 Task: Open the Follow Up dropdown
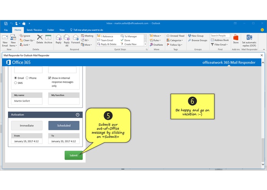pyautogui.click(x=174, y=45)
